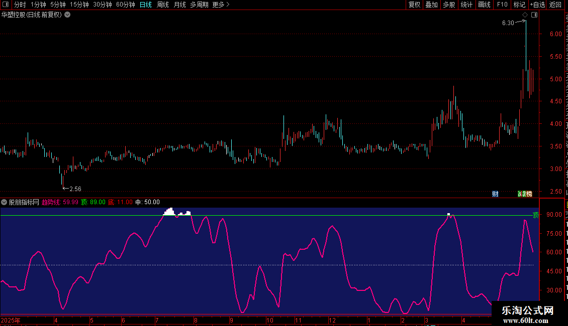Screen dimensions: 568x326
Task: Click the 6.30 high price label
Action: [x=508, y=23]
